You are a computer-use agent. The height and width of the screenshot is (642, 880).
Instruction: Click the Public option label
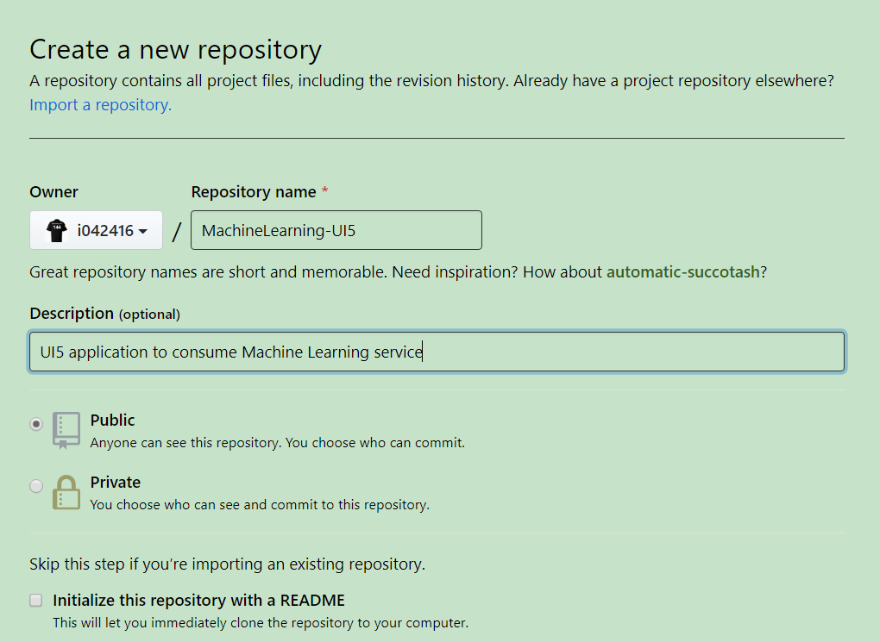pyautogui.click(x=112, y=420)
